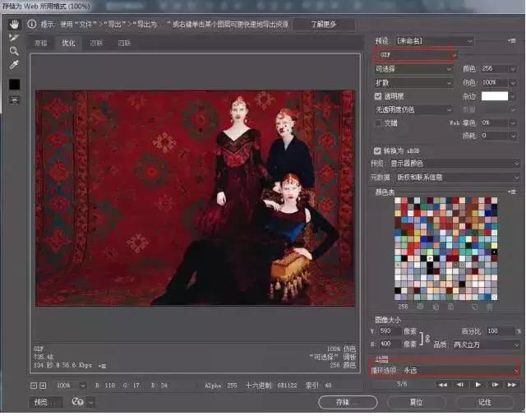This screenshot has height=416, width=526.
Task: Click map to transparent icon under color table
Action: [x=420, y=307]
